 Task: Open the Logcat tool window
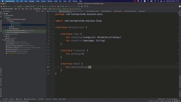click(62, 99)
